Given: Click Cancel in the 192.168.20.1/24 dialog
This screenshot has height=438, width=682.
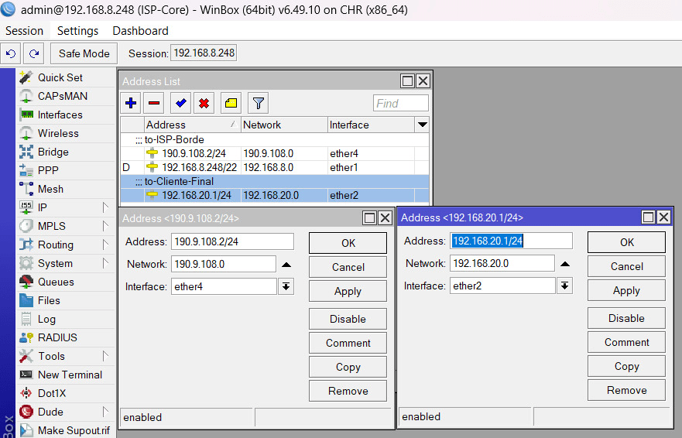Looking at the screenshot, I should tap(627, 266).
